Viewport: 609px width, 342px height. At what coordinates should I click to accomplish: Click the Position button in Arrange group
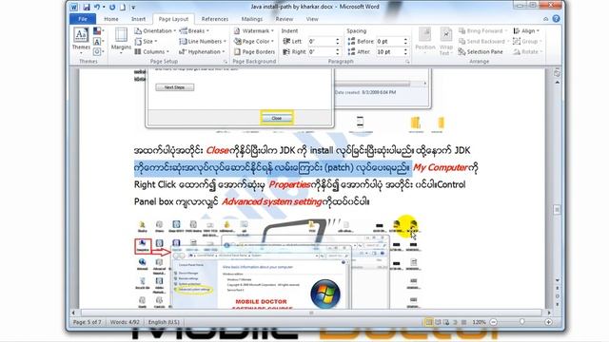[425, 41]
